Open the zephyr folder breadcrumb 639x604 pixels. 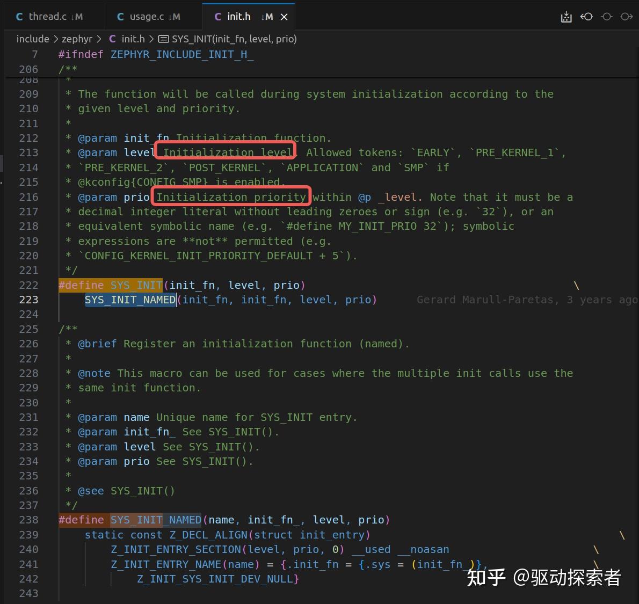point(77,39)
